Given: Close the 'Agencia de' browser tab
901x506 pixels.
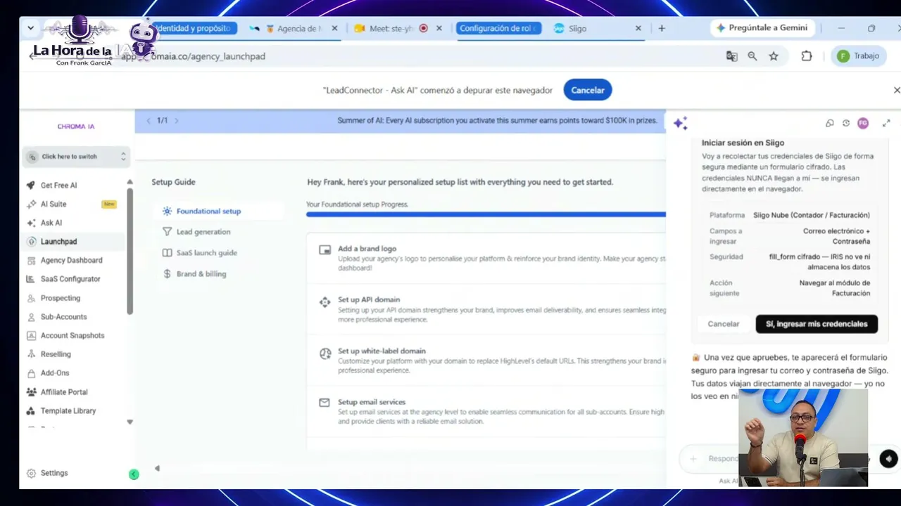Looking at the screenshot, I should pyautogui.click(x=335, y=29).
